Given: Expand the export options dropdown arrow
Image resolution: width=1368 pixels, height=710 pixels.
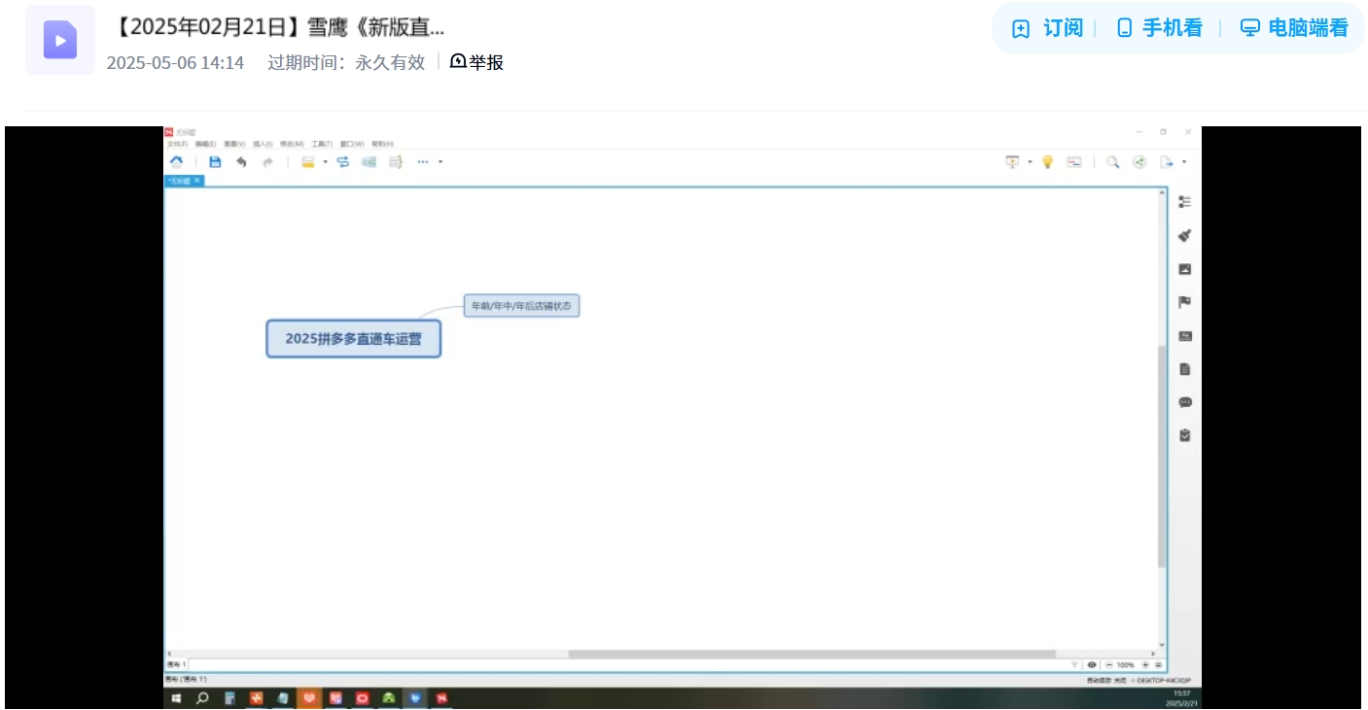Looking at the screenshot, I should [x=1185, y=161].
